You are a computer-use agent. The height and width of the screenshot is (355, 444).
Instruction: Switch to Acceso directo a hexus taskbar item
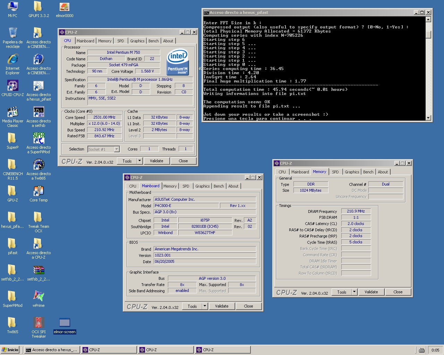click(x=52, y=350)
